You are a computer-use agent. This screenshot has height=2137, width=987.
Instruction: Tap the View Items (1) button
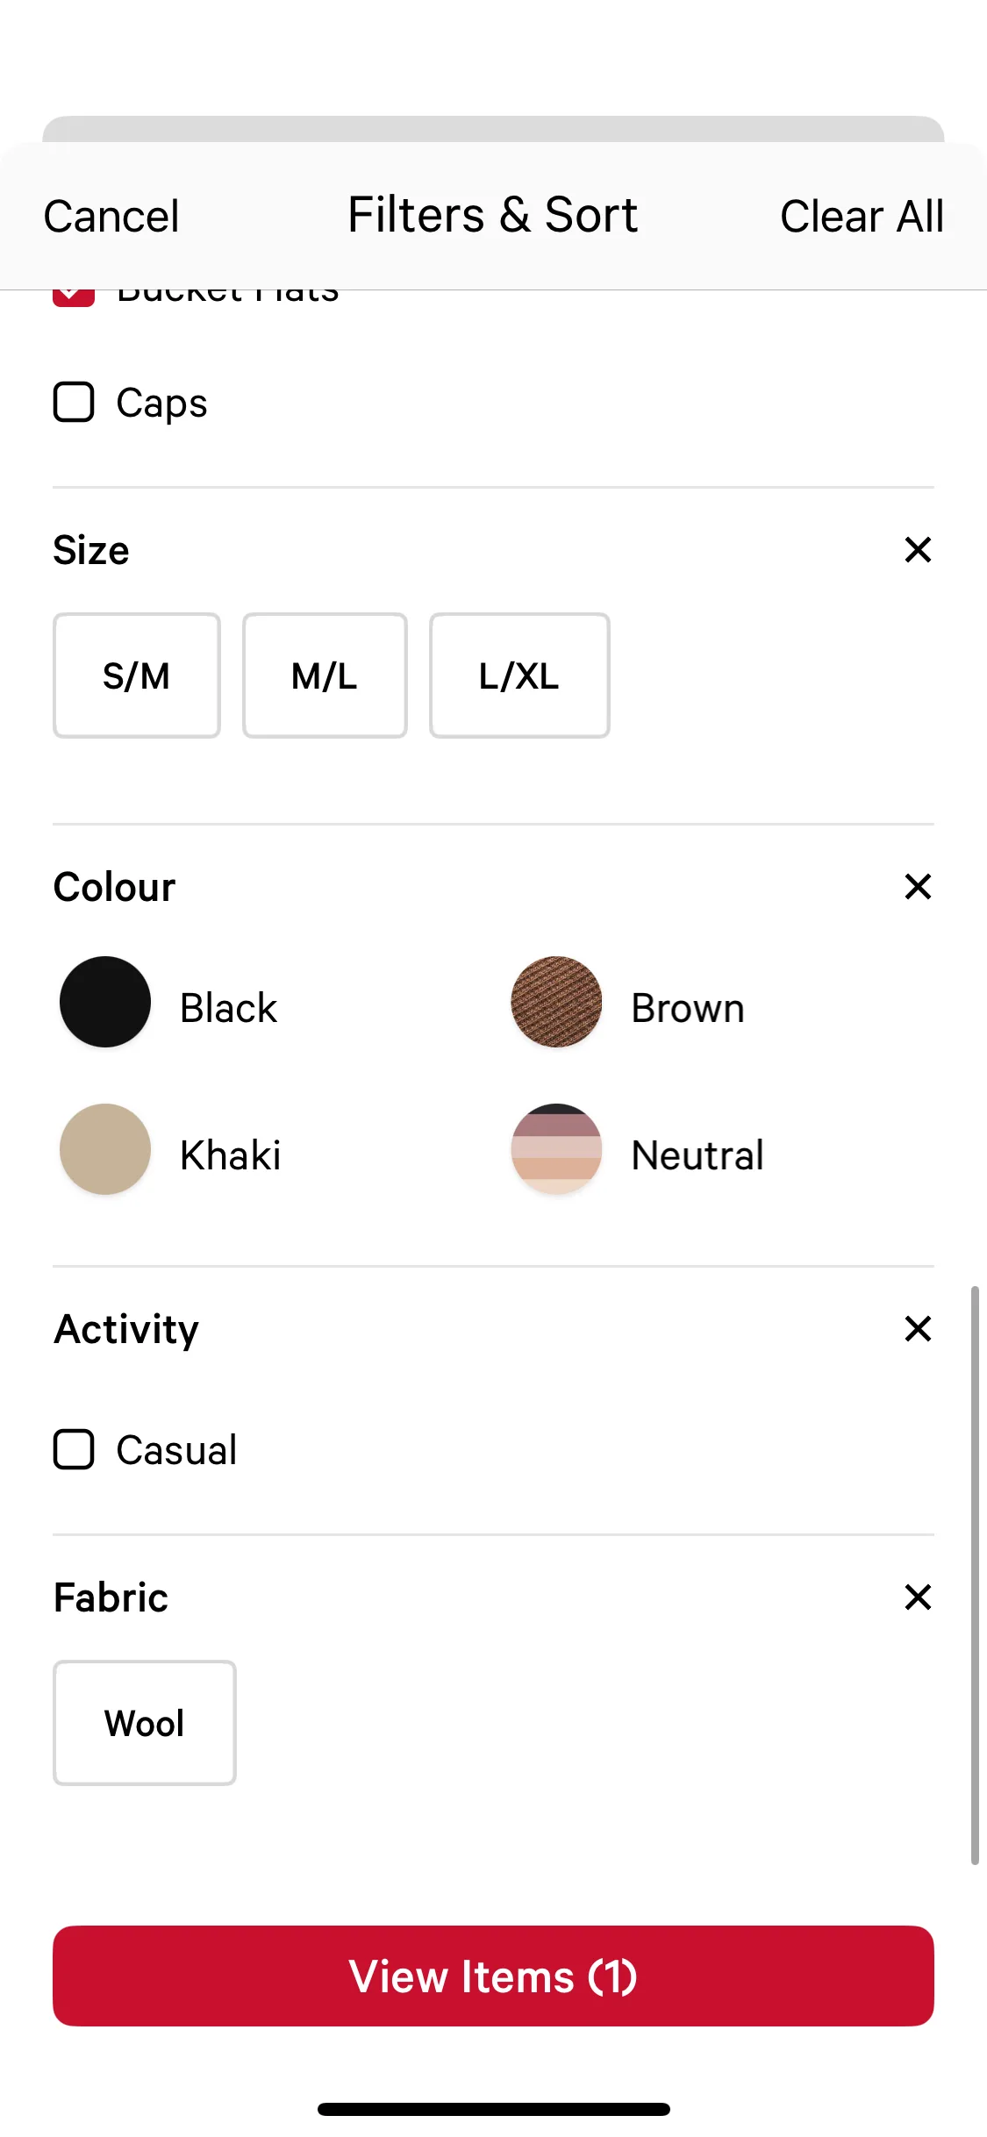pyautogui.click(x=493, y=1976)
